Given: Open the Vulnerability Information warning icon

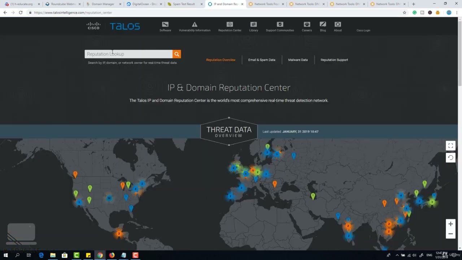Looking at the screenshot, I should (195, 24).
